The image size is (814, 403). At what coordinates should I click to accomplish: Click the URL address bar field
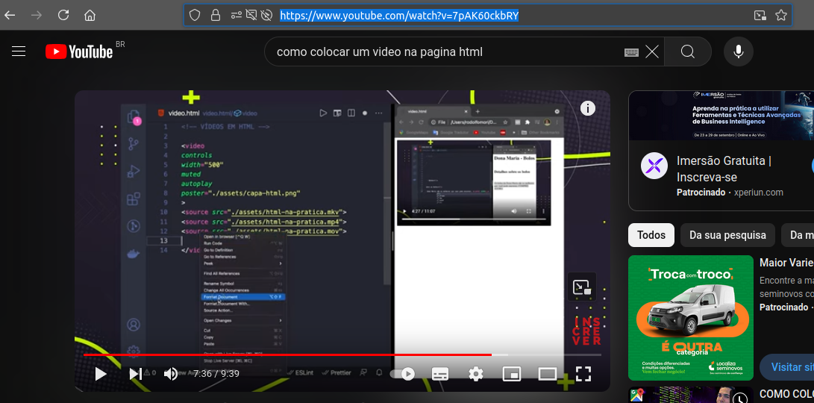(x=488, y=16)
